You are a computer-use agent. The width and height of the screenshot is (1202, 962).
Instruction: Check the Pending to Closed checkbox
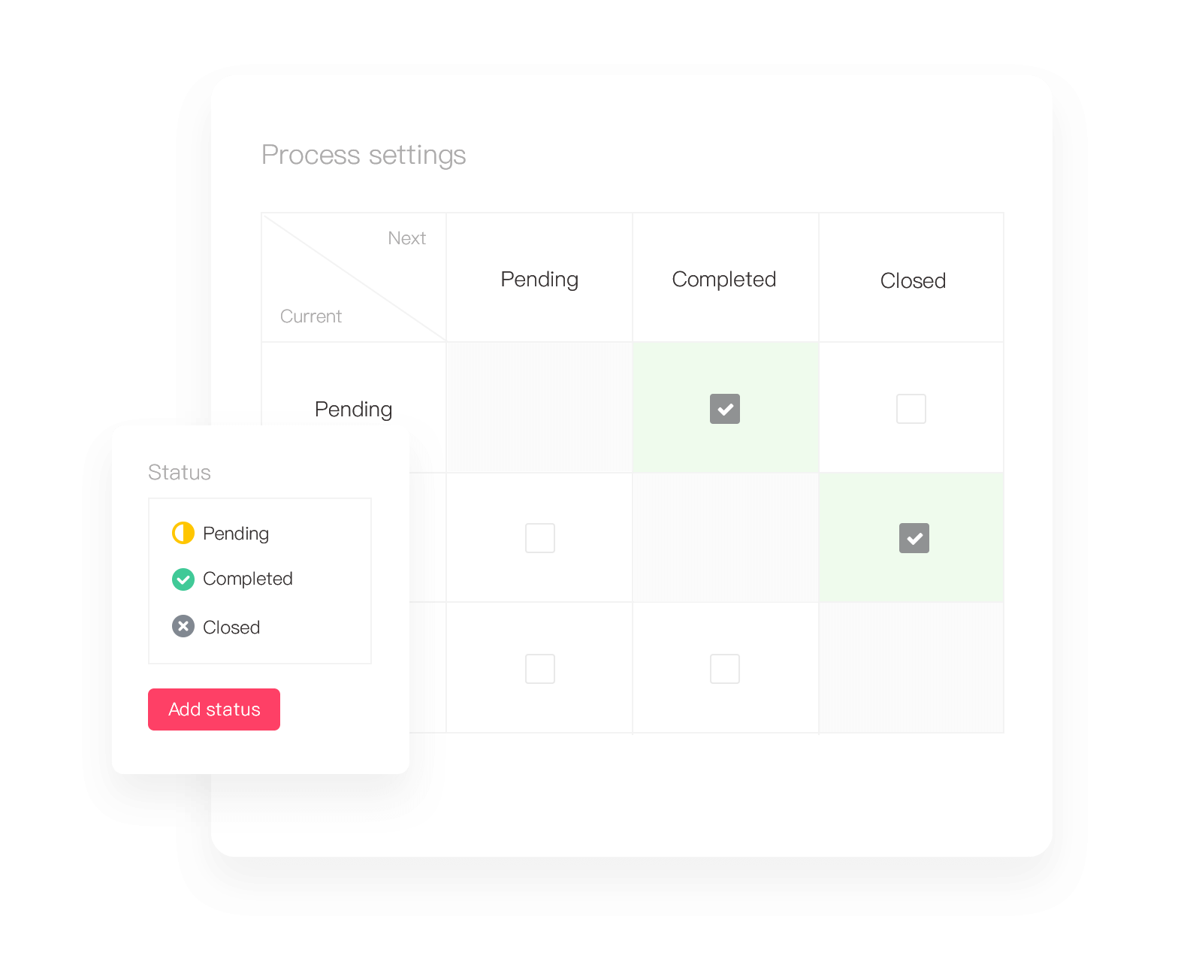click(911, 409)
